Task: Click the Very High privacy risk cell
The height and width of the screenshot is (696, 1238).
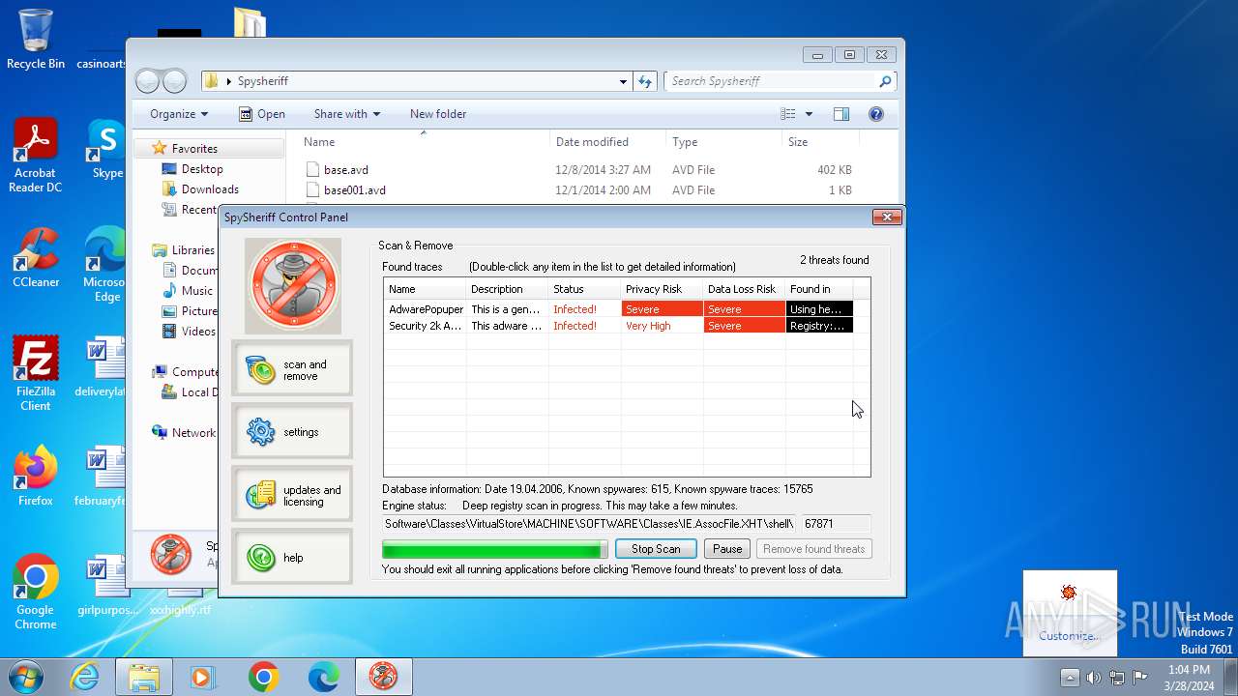Action: 662,326
